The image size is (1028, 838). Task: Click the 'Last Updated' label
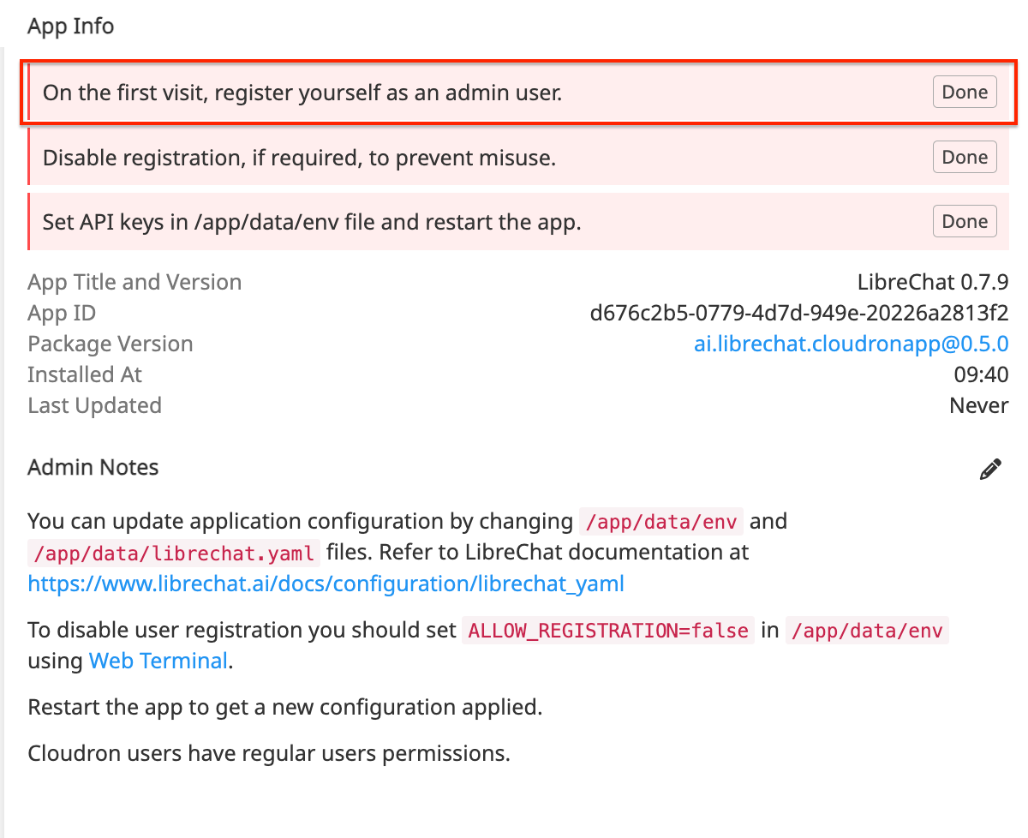pyautogui.click(x=94, y=405)
